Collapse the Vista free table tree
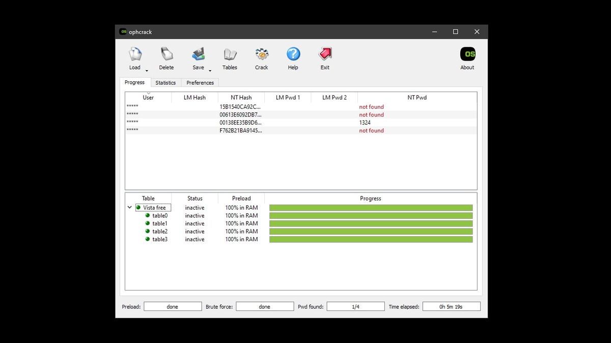The image size is (611, 343). pos(129,207)
